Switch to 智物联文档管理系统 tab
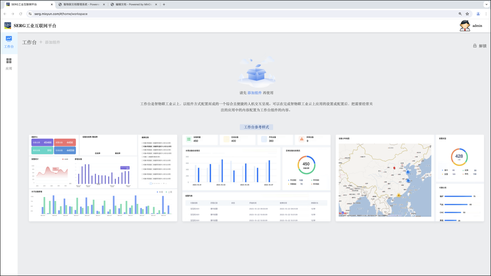 pyautogui.click(x=81, y=4)
